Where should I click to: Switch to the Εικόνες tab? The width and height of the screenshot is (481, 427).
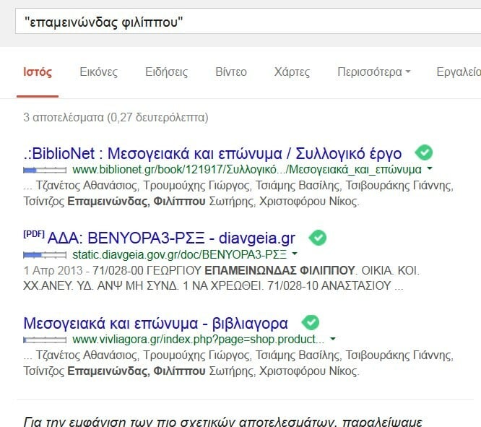point(99,72)
